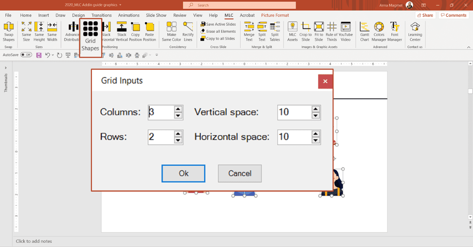Click the Horizontal space input field
473x247 pixels.
coord(295,137)
